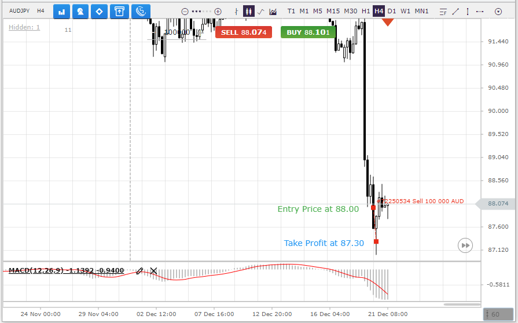Select MN1 timeframe
The width and height of the screenshot is (518, 323).
pos(421,11)
